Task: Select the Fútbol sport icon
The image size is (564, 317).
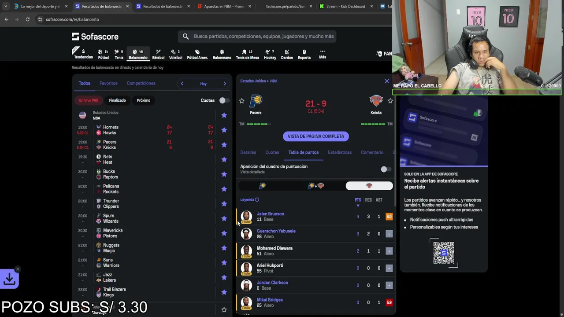Action: pos(104,54)
